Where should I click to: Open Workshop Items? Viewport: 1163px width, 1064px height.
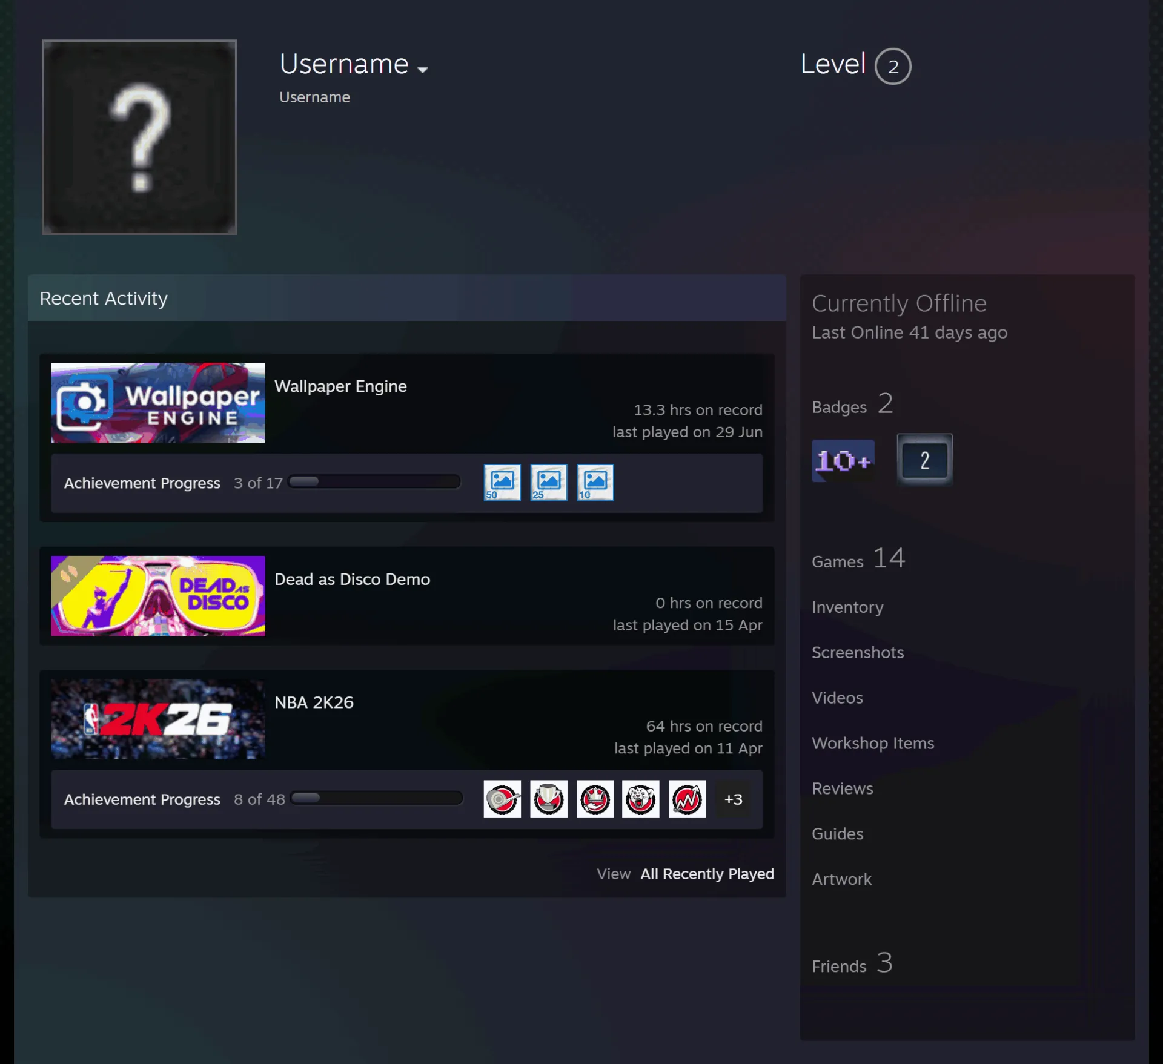click(x=873, y=743)
